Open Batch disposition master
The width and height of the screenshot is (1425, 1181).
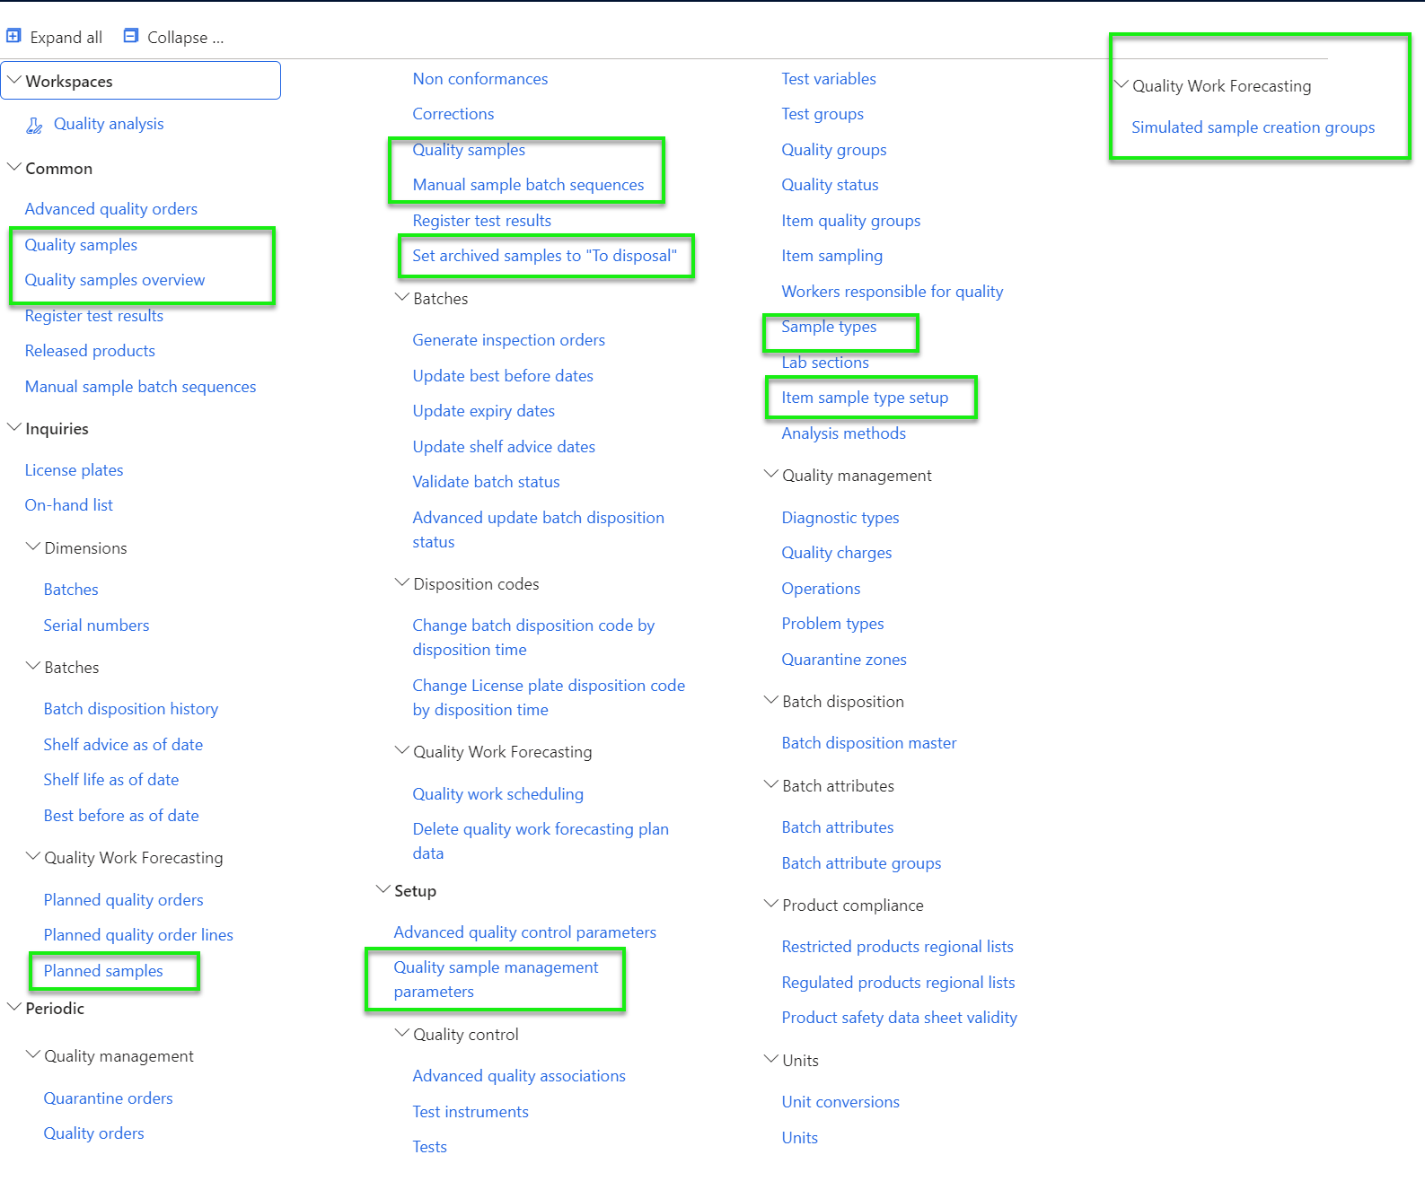tap(869, 743)
